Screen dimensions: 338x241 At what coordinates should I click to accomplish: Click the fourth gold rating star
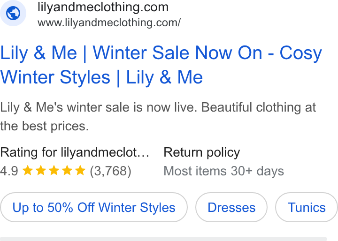click(x=67, y=170)
